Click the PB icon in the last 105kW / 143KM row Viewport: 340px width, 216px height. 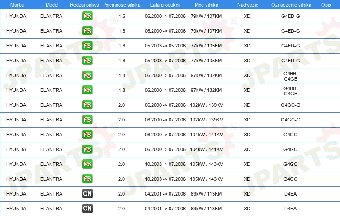(x=87, y=179)
